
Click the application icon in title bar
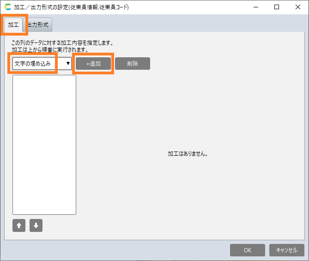pos(7,7)
